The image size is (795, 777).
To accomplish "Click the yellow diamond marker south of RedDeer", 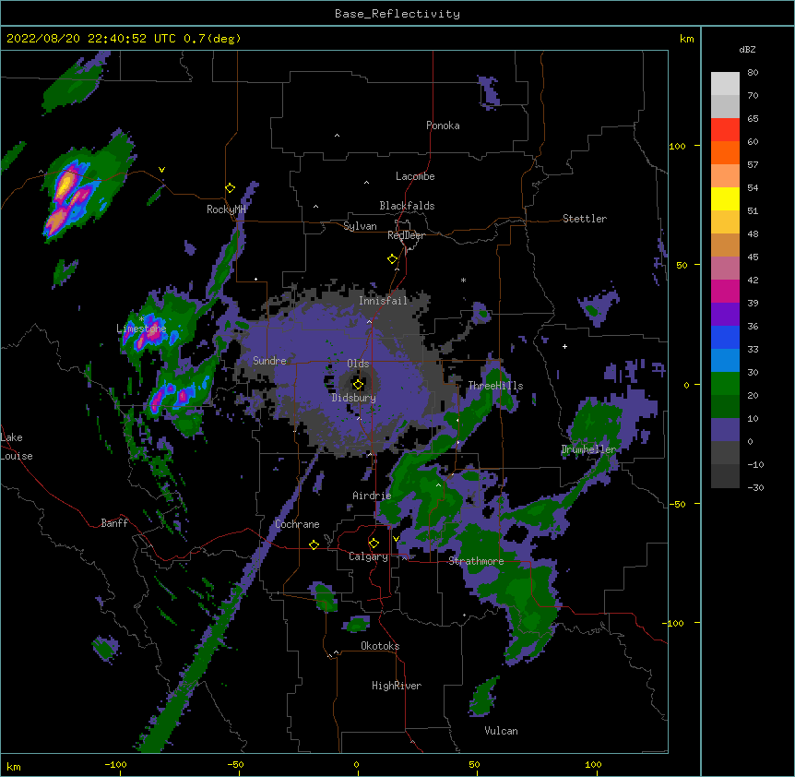I will pos(392,258).
